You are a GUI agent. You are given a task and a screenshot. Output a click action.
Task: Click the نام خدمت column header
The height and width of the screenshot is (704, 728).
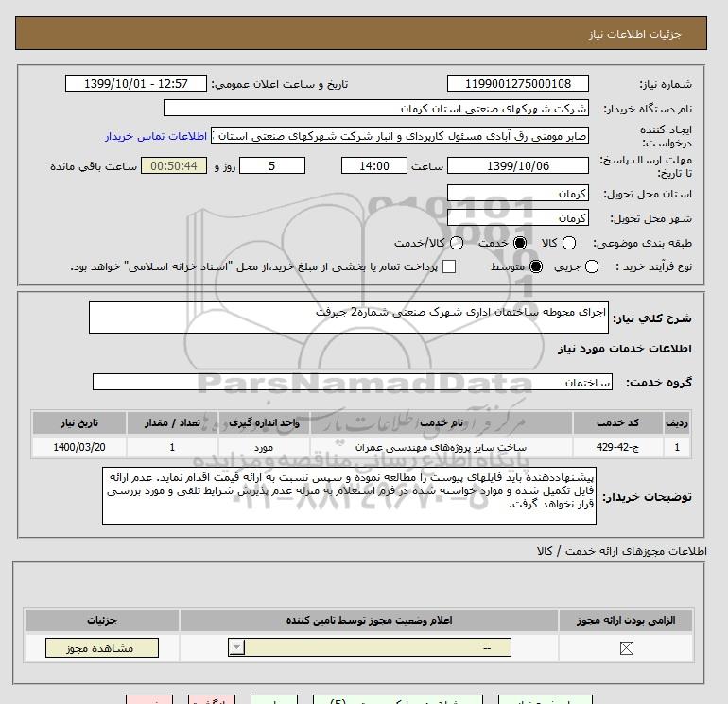(442, 422)
